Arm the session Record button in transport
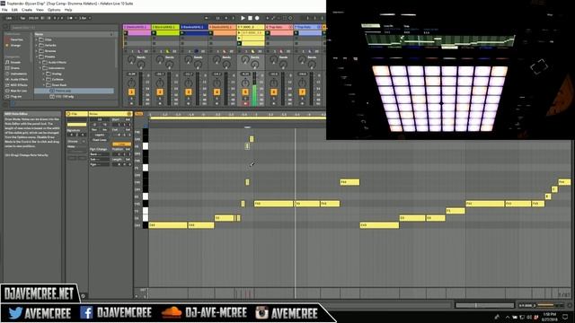Viewport: 575px width, 323px height. (257, 18)
